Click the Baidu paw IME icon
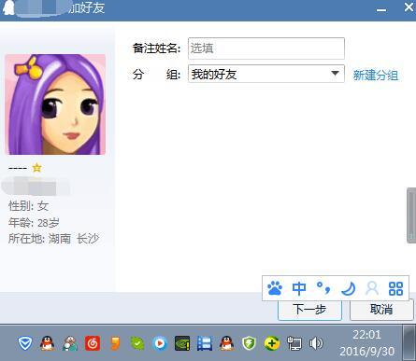Screen dimensions: 416x361 click(275, 288)
